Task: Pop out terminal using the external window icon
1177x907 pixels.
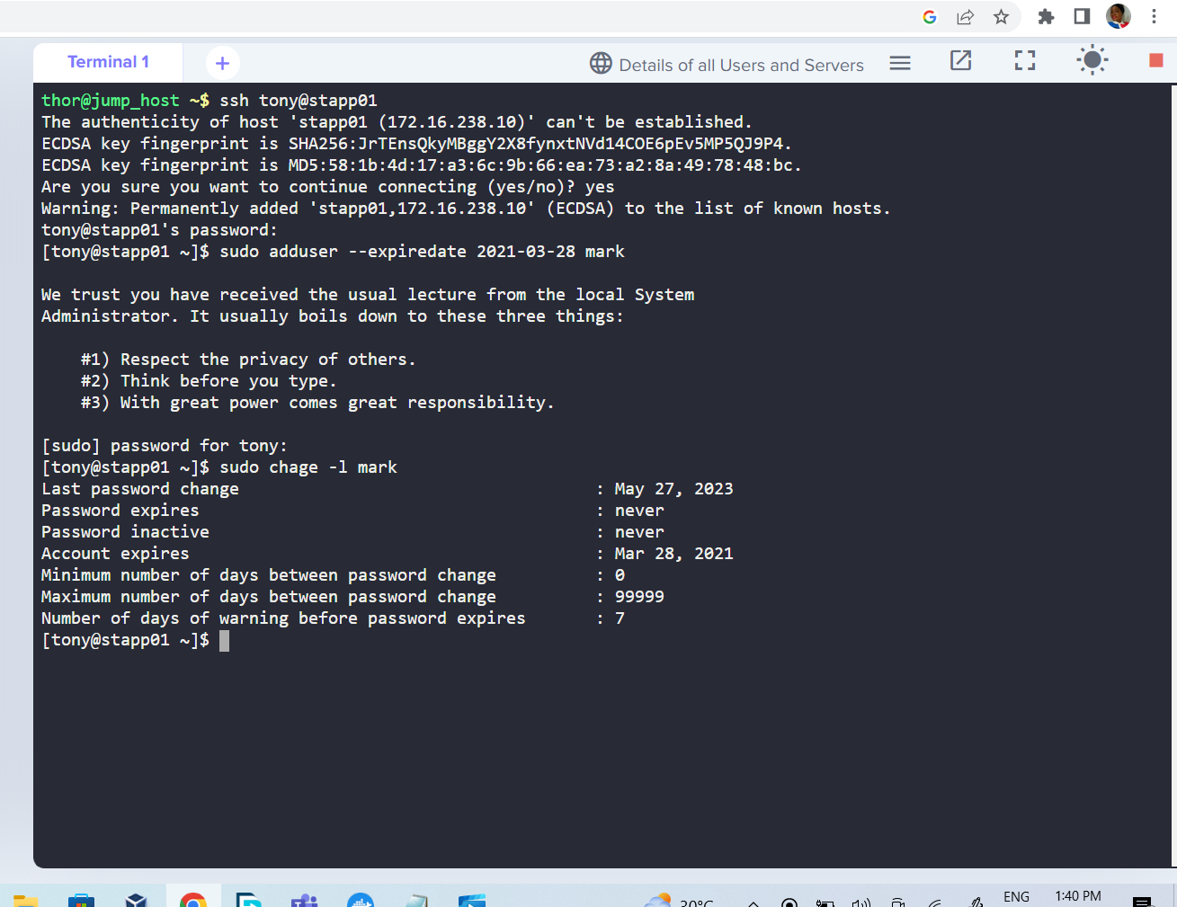Action: coord(959,61)
